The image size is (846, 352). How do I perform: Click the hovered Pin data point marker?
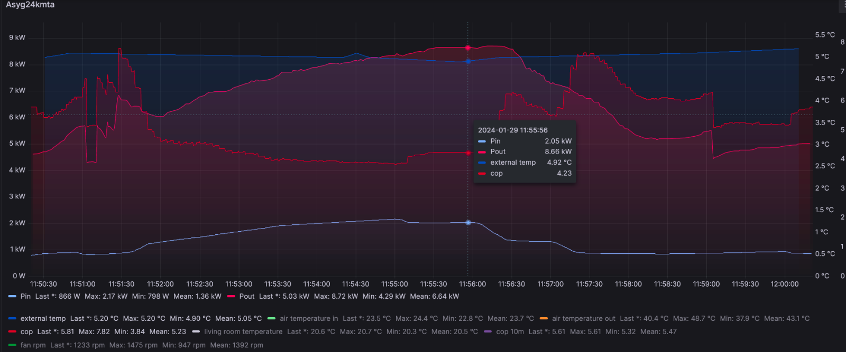[x=468, y=223]
